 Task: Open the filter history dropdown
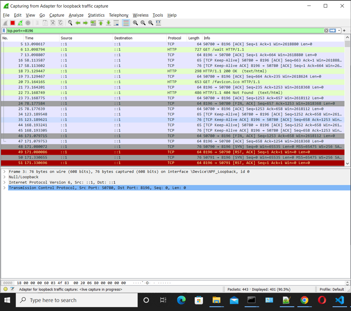tap(339, 31)
